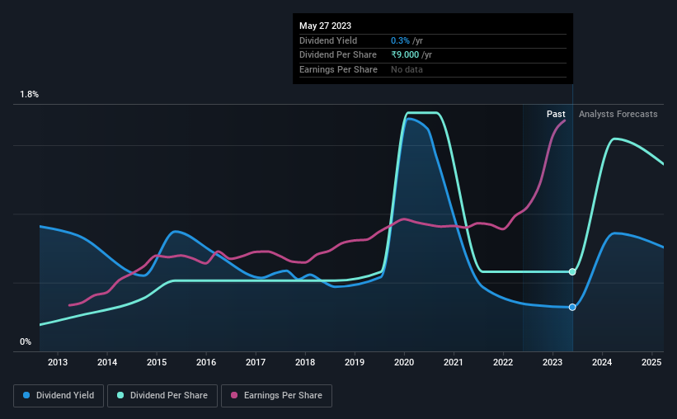Screen dimensions: 677x419
Task: Click the 2014 x-axis label
Action: click(x=107, y=362)
